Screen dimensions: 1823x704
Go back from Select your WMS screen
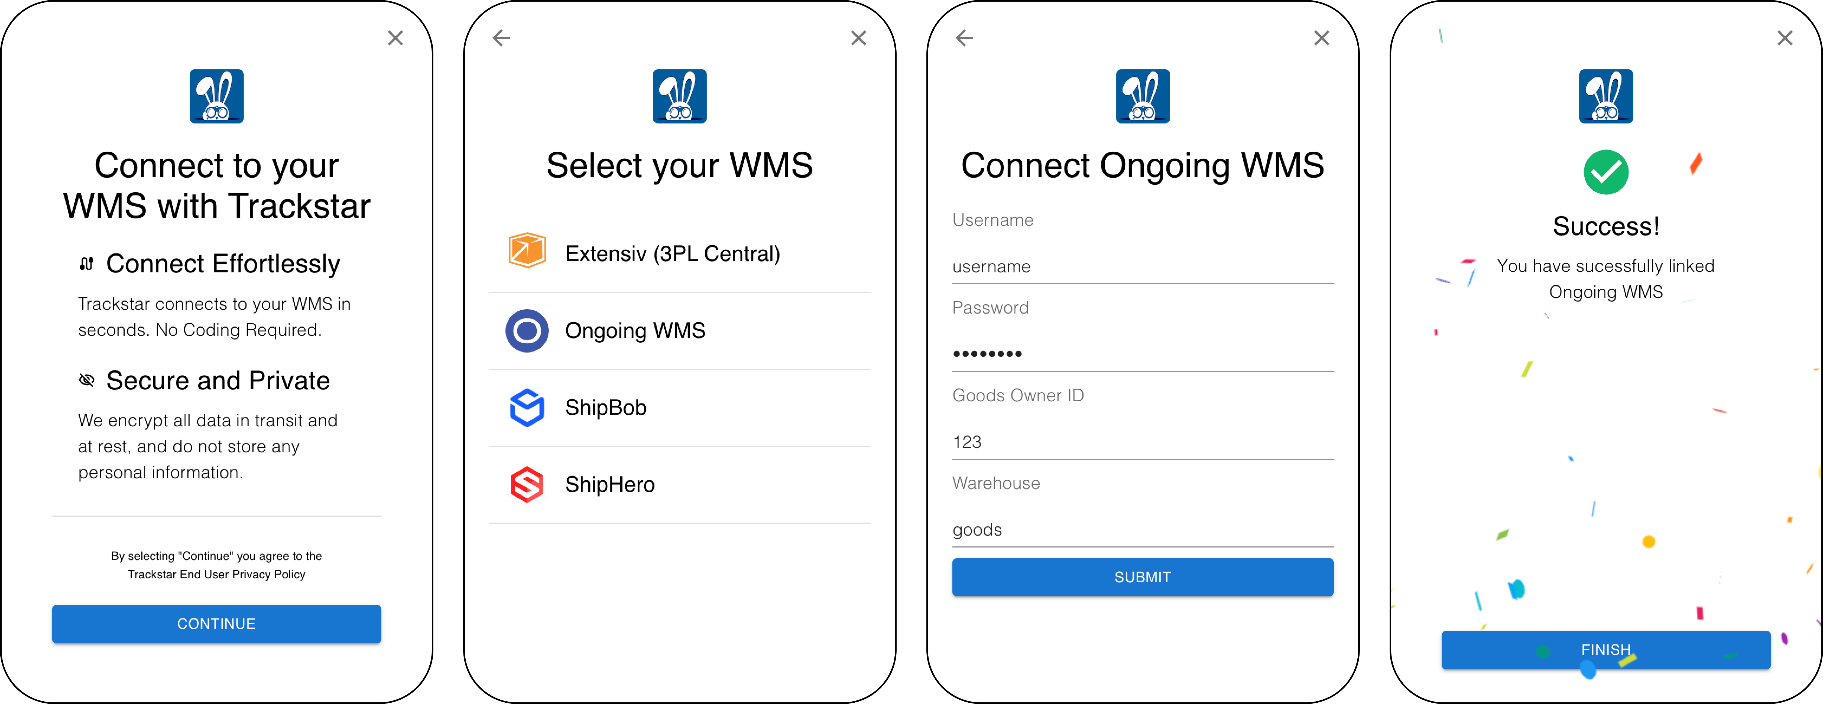click(501, 38)
